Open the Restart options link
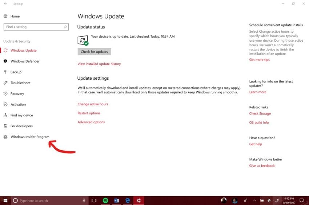309x205 pixels. (x=89, y=113)
